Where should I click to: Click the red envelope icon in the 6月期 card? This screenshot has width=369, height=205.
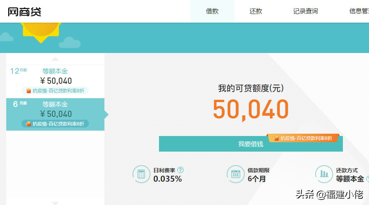pyautogui.click(x=28, y=124)
